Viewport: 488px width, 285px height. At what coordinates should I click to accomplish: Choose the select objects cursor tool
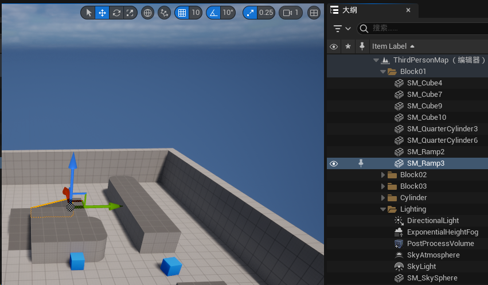(x=88, y=13)
